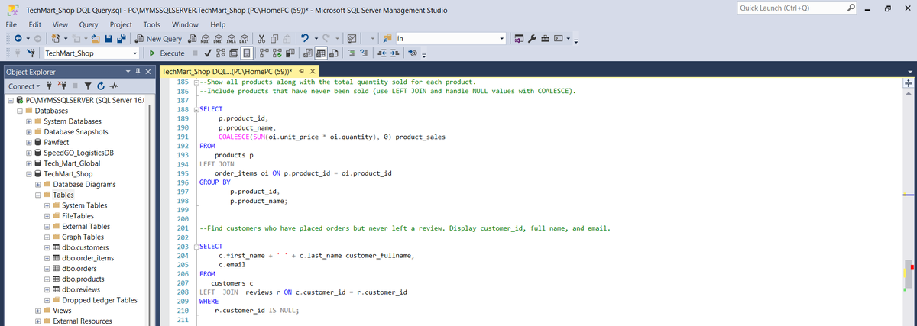Screen dimensions: 917x326
Task: Click COALESCE keyword on line 191
Action: click(x=235, y=137)
